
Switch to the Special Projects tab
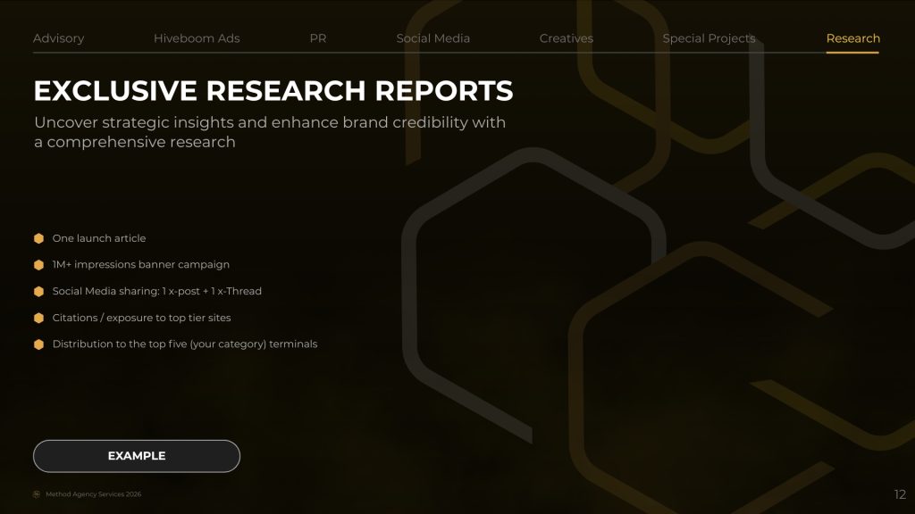tap(709, 38)
